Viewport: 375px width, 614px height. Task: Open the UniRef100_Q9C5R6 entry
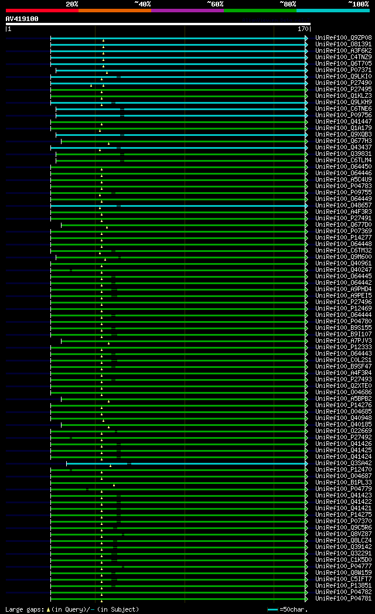[x=344, y=527]
